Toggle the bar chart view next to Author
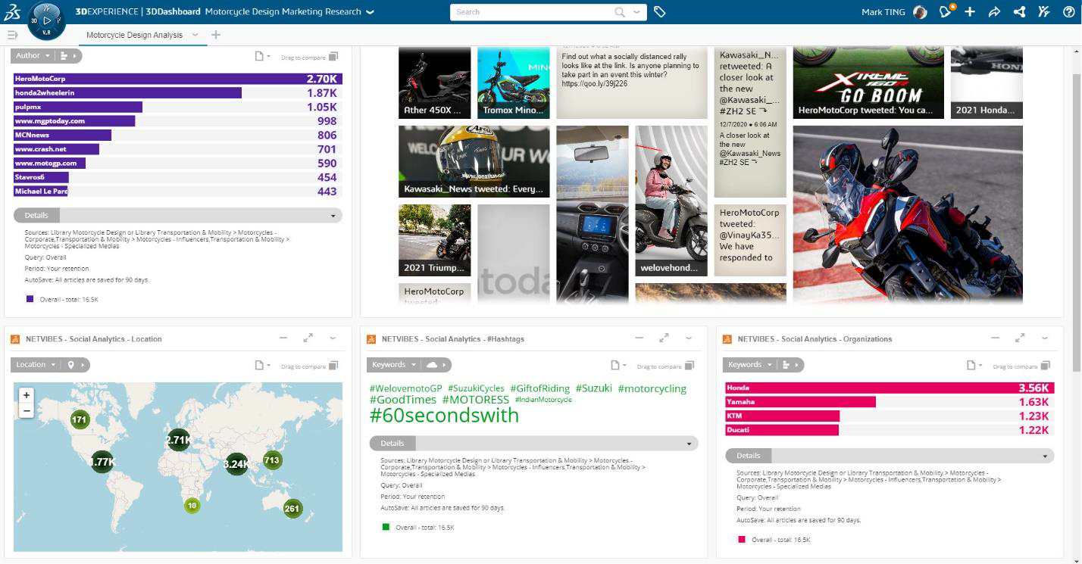Viewport: 1082px width, 564px height. (x=67, y=55)
